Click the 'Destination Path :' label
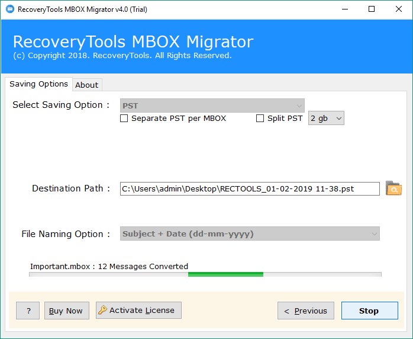Image resolution: width=413 pixels, height=339 pixels. (x=71, y=188)
